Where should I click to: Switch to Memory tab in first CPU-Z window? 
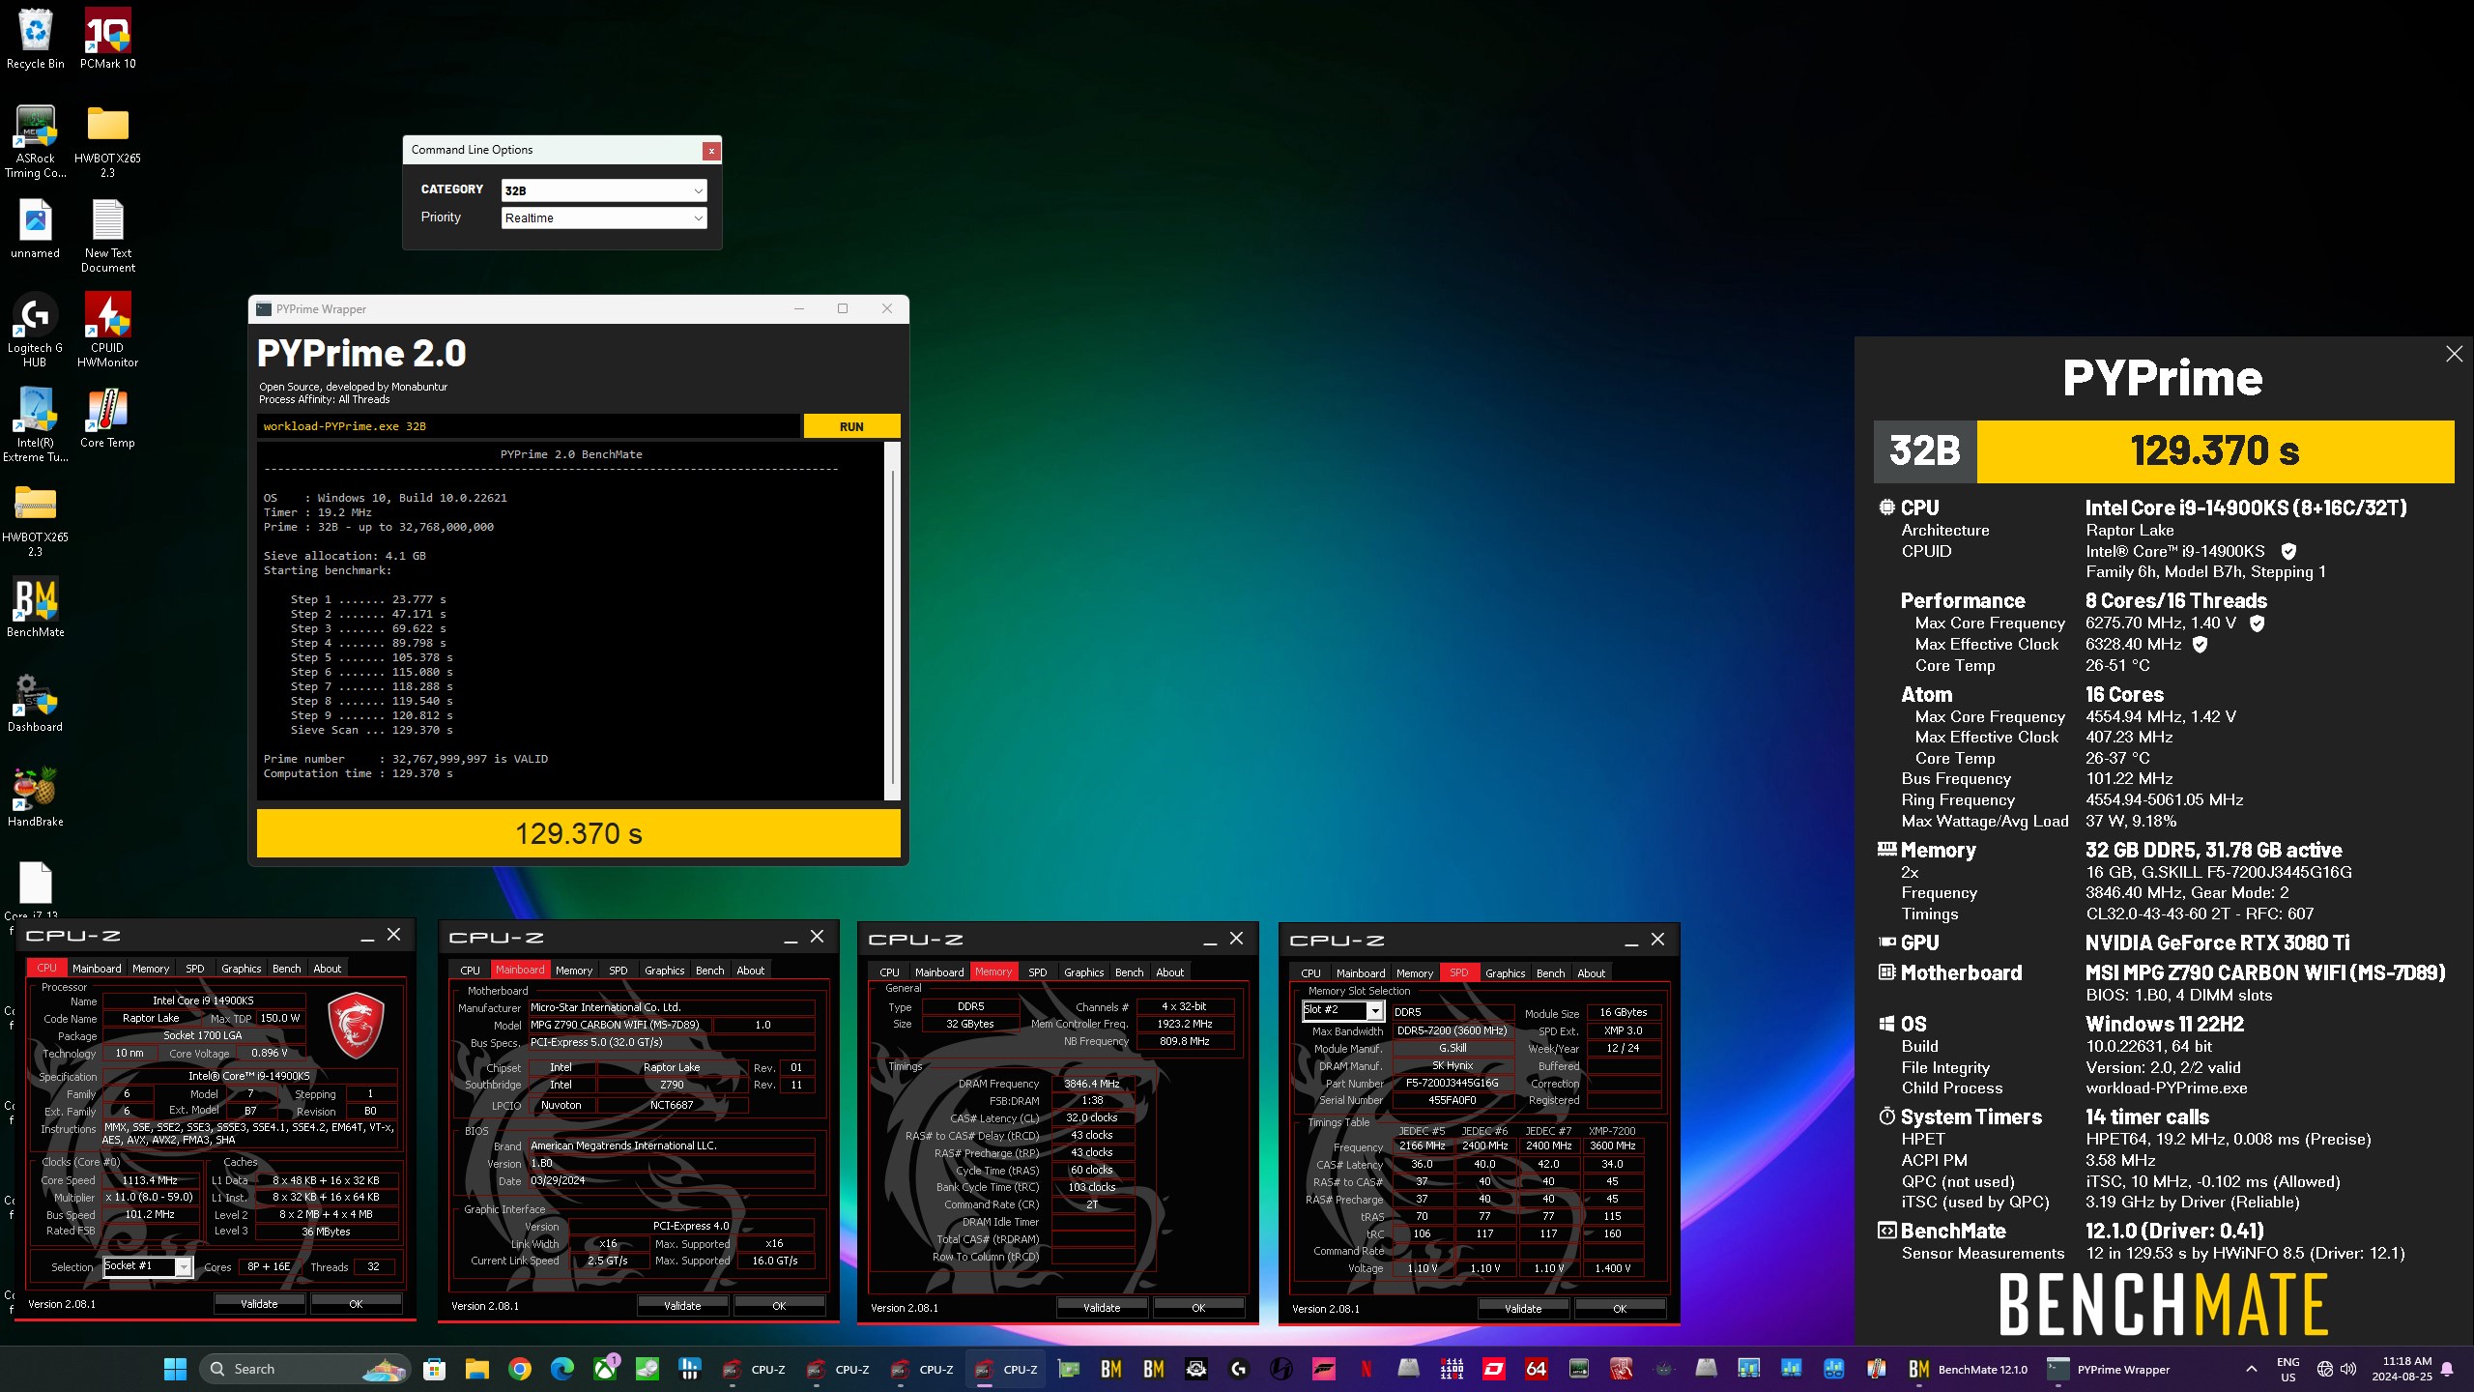pos(151,969)
